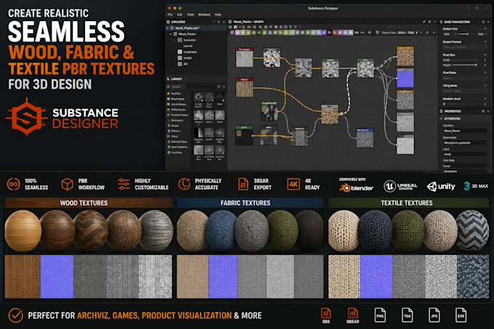Click the Base Parameters panel header icon
The height and width of the screenshot is (329, 494).
[441, 22]
